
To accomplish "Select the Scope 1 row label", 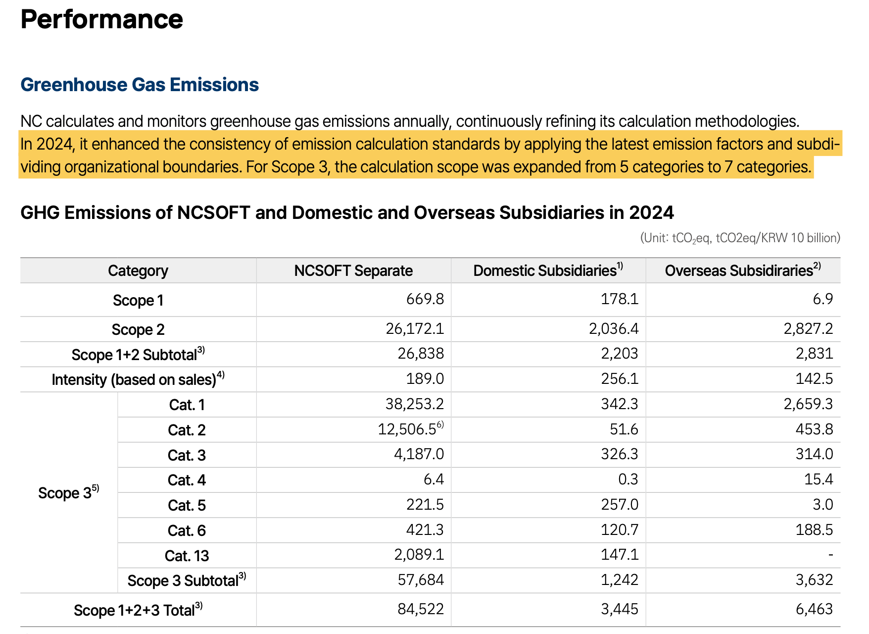I will pyautogui.click(x=138, y=301).
